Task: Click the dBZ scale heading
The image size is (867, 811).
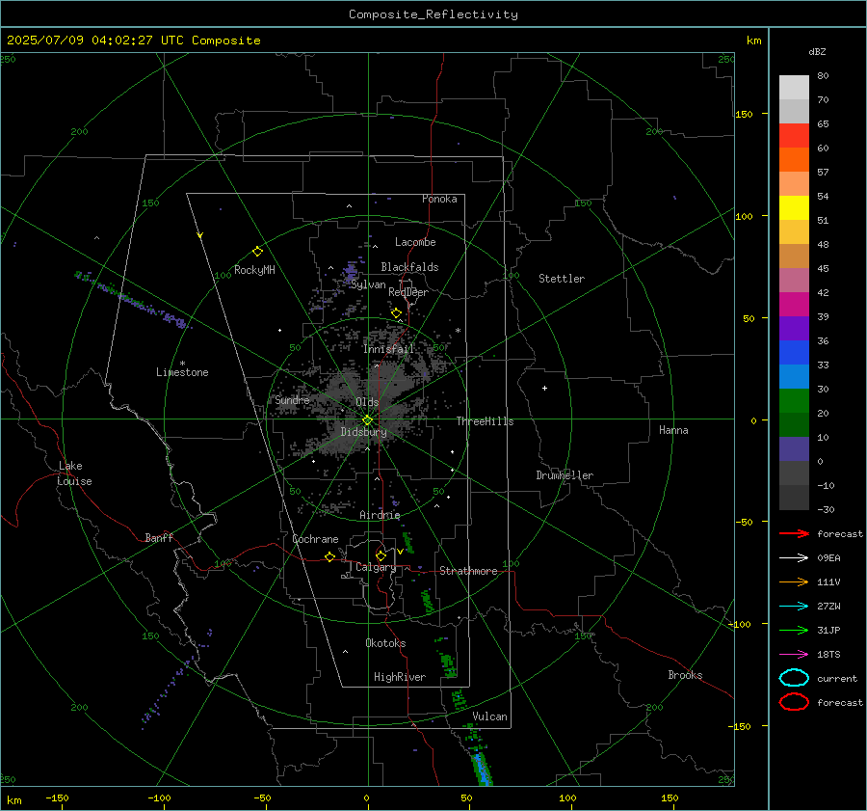Action: [817, 52]
